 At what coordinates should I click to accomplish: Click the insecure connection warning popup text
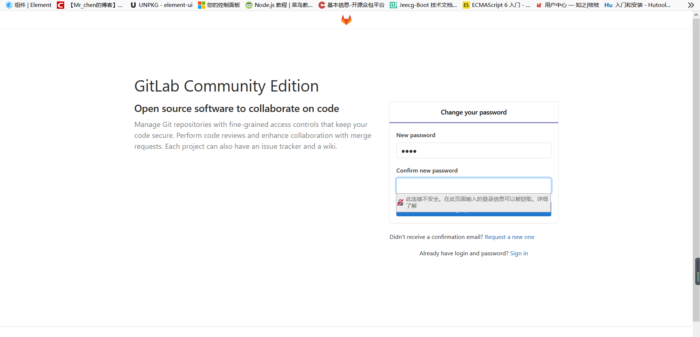[x=477, y=202]
